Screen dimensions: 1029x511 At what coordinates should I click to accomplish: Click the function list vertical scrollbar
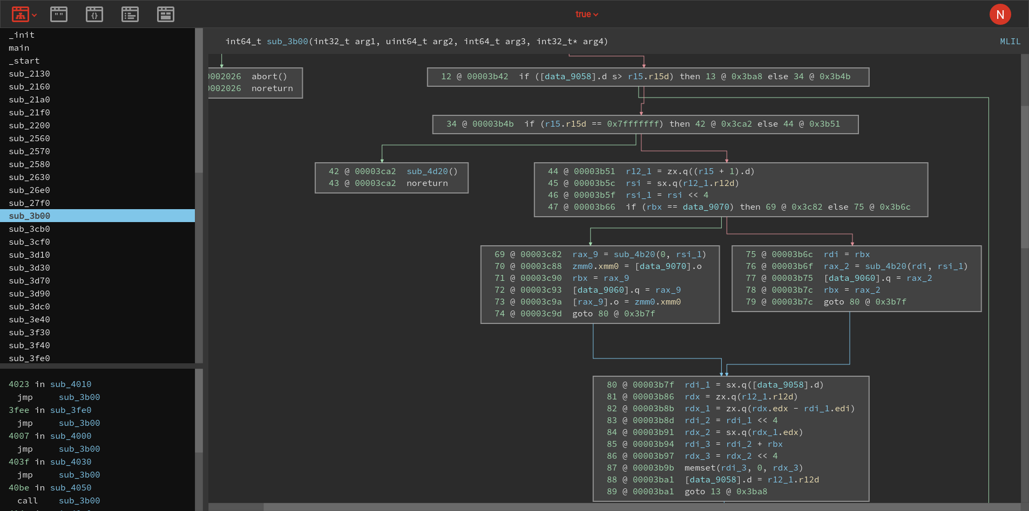pyautogui.click(x=199, y=100)
